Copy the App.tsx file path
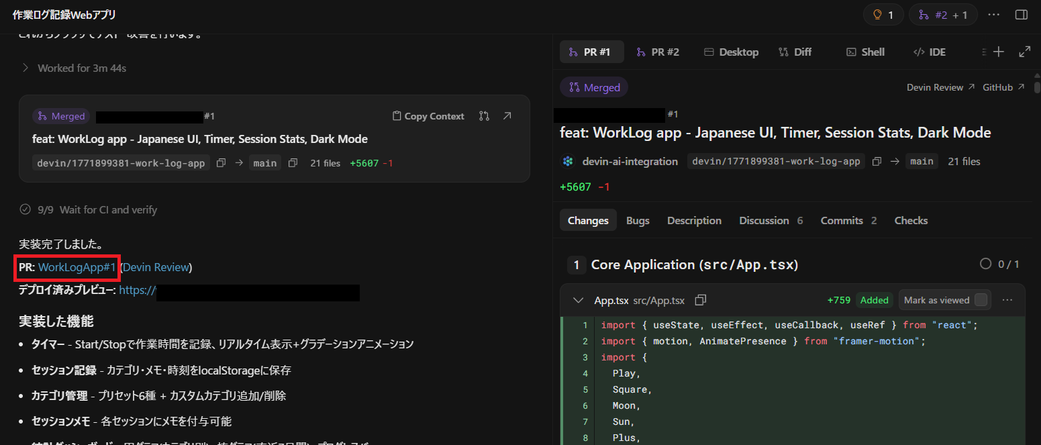This screenshot has height=445, width=1041. (x=701, y=300)
